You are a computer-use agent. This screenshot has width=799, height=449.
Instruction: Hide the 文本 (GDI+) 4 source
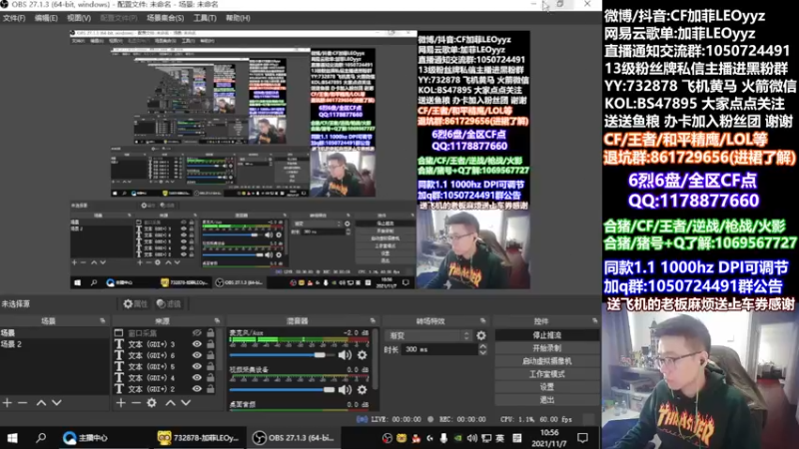pyautogui.click(x=197, y=378)
